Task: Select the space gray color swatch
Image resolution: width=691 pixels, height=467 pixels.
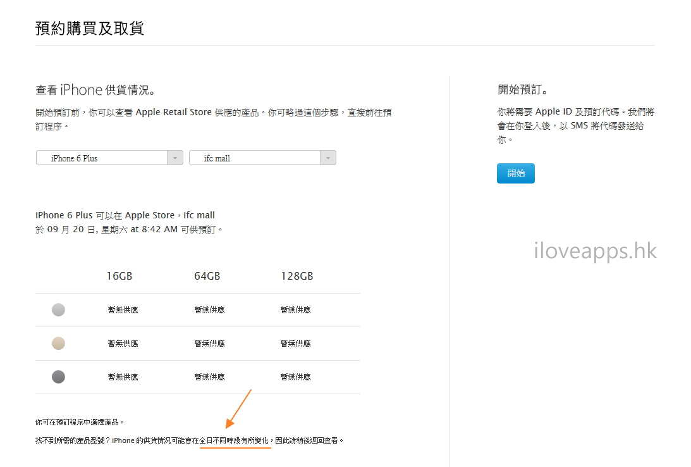Action: pos(58,377)
